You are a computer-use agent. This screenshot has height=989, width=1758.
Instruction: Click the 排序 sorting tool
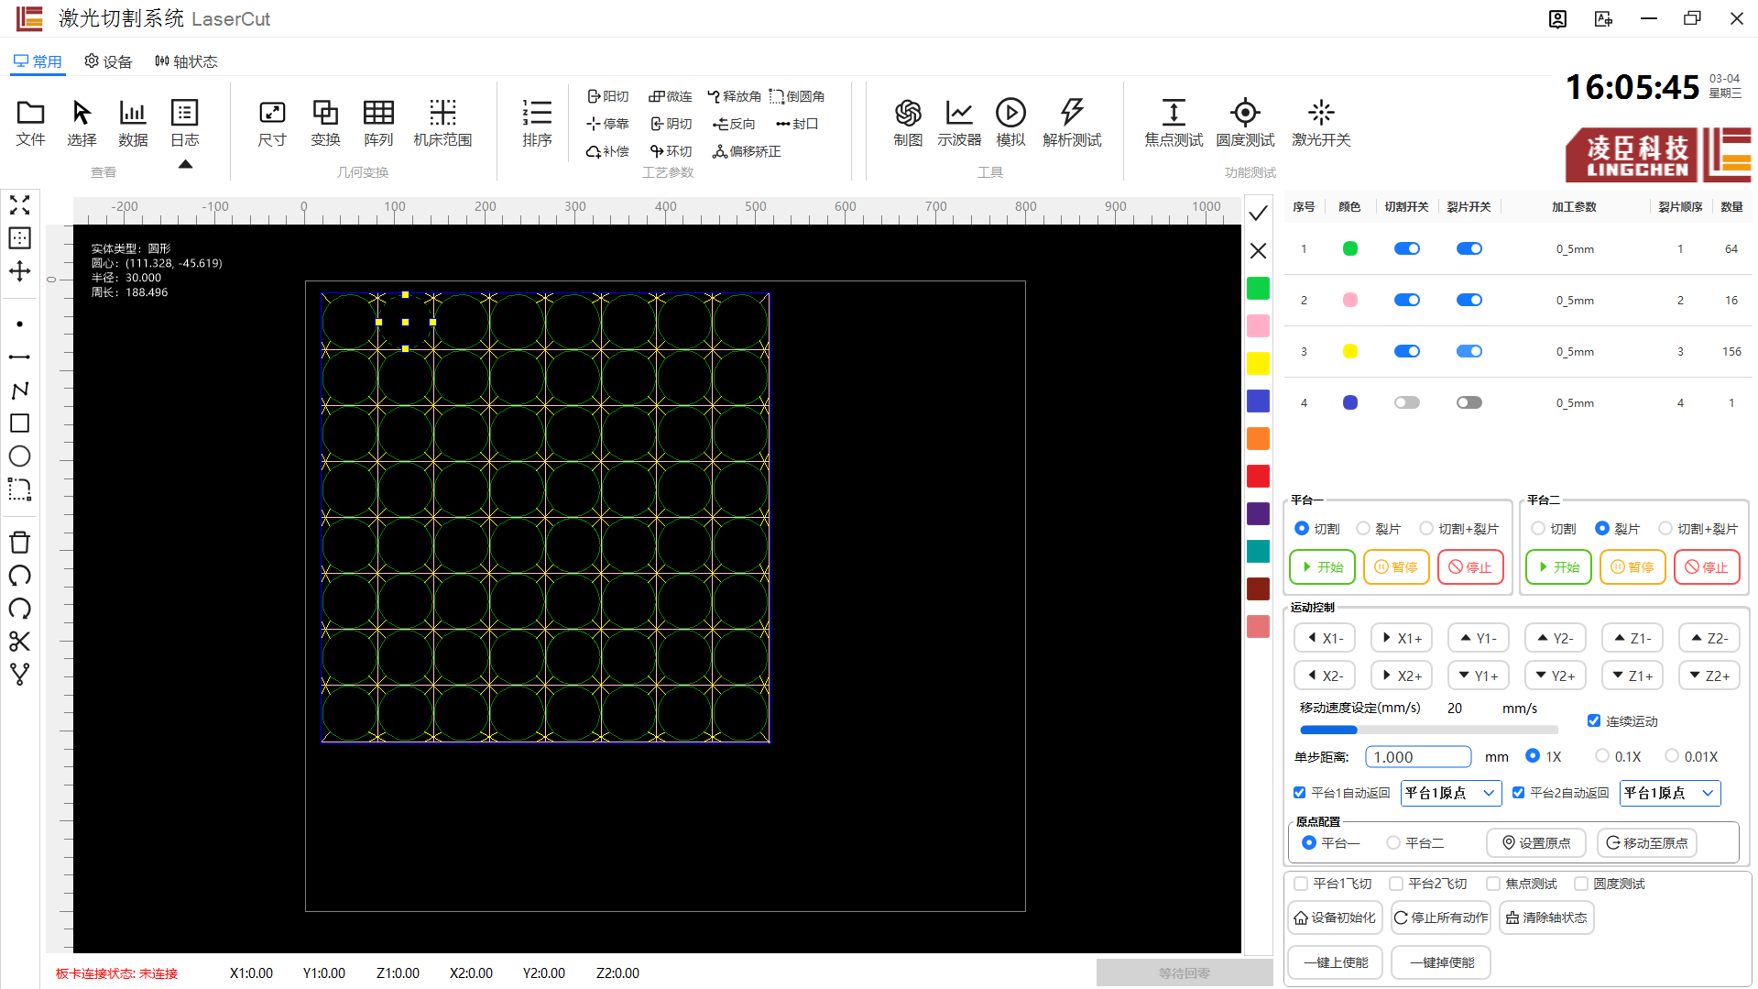tap(537, 123)
